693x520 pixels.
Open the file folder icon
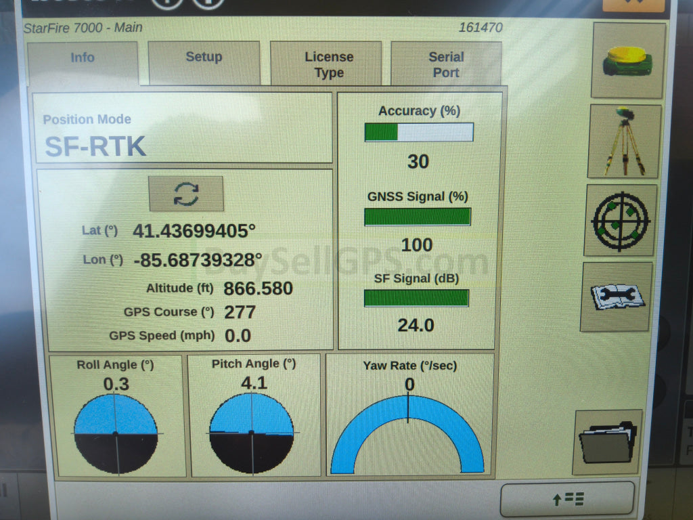tap(608, 442)
